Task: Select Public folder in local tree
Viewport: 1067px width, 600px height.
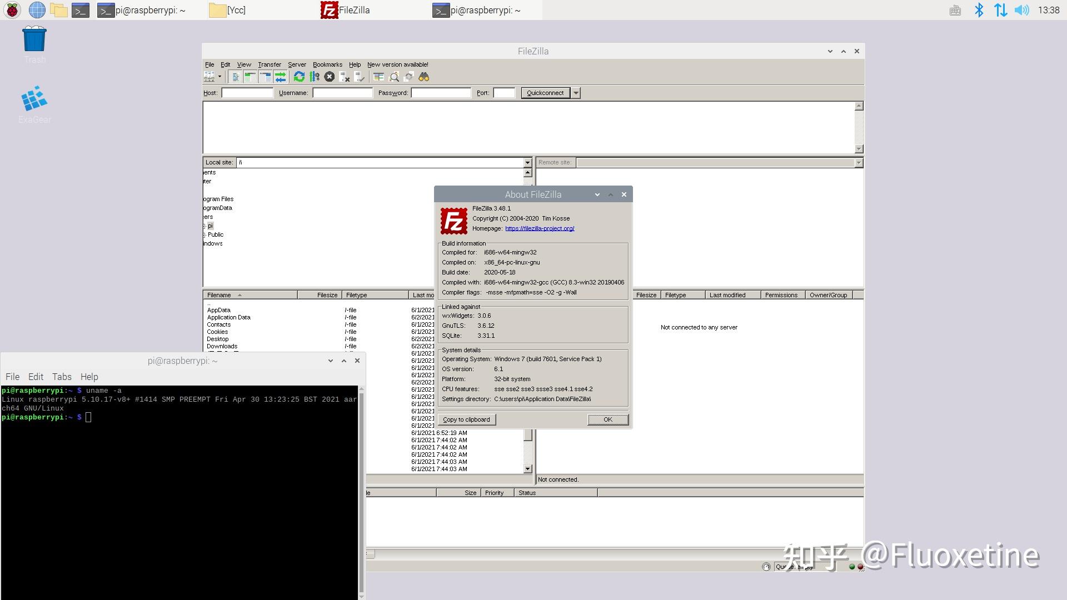Action: (x=216, y=234)
